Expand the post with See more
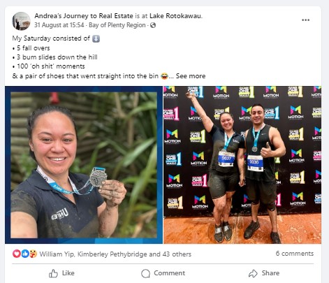The height and width of the screenshot is (283, 329). 191,76
